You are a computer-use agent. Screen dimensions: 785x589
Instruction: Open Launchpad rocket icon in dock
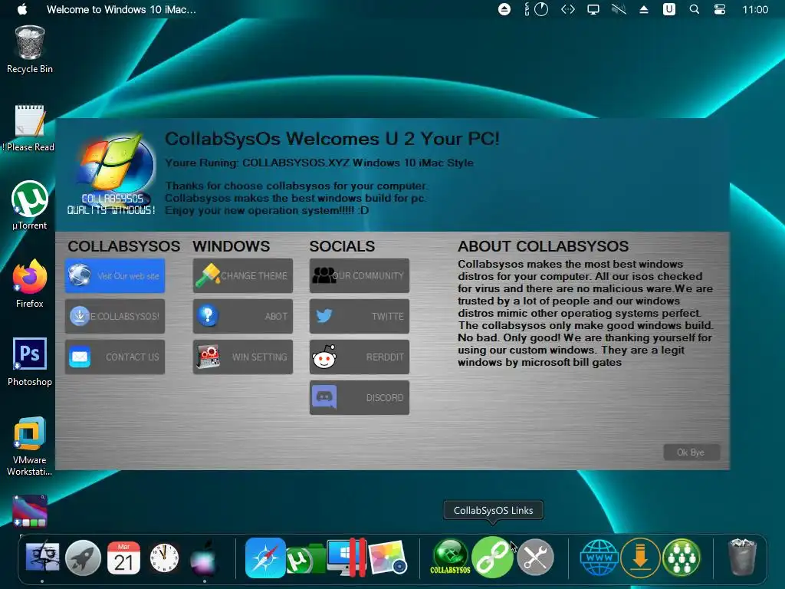click(83, 558)
